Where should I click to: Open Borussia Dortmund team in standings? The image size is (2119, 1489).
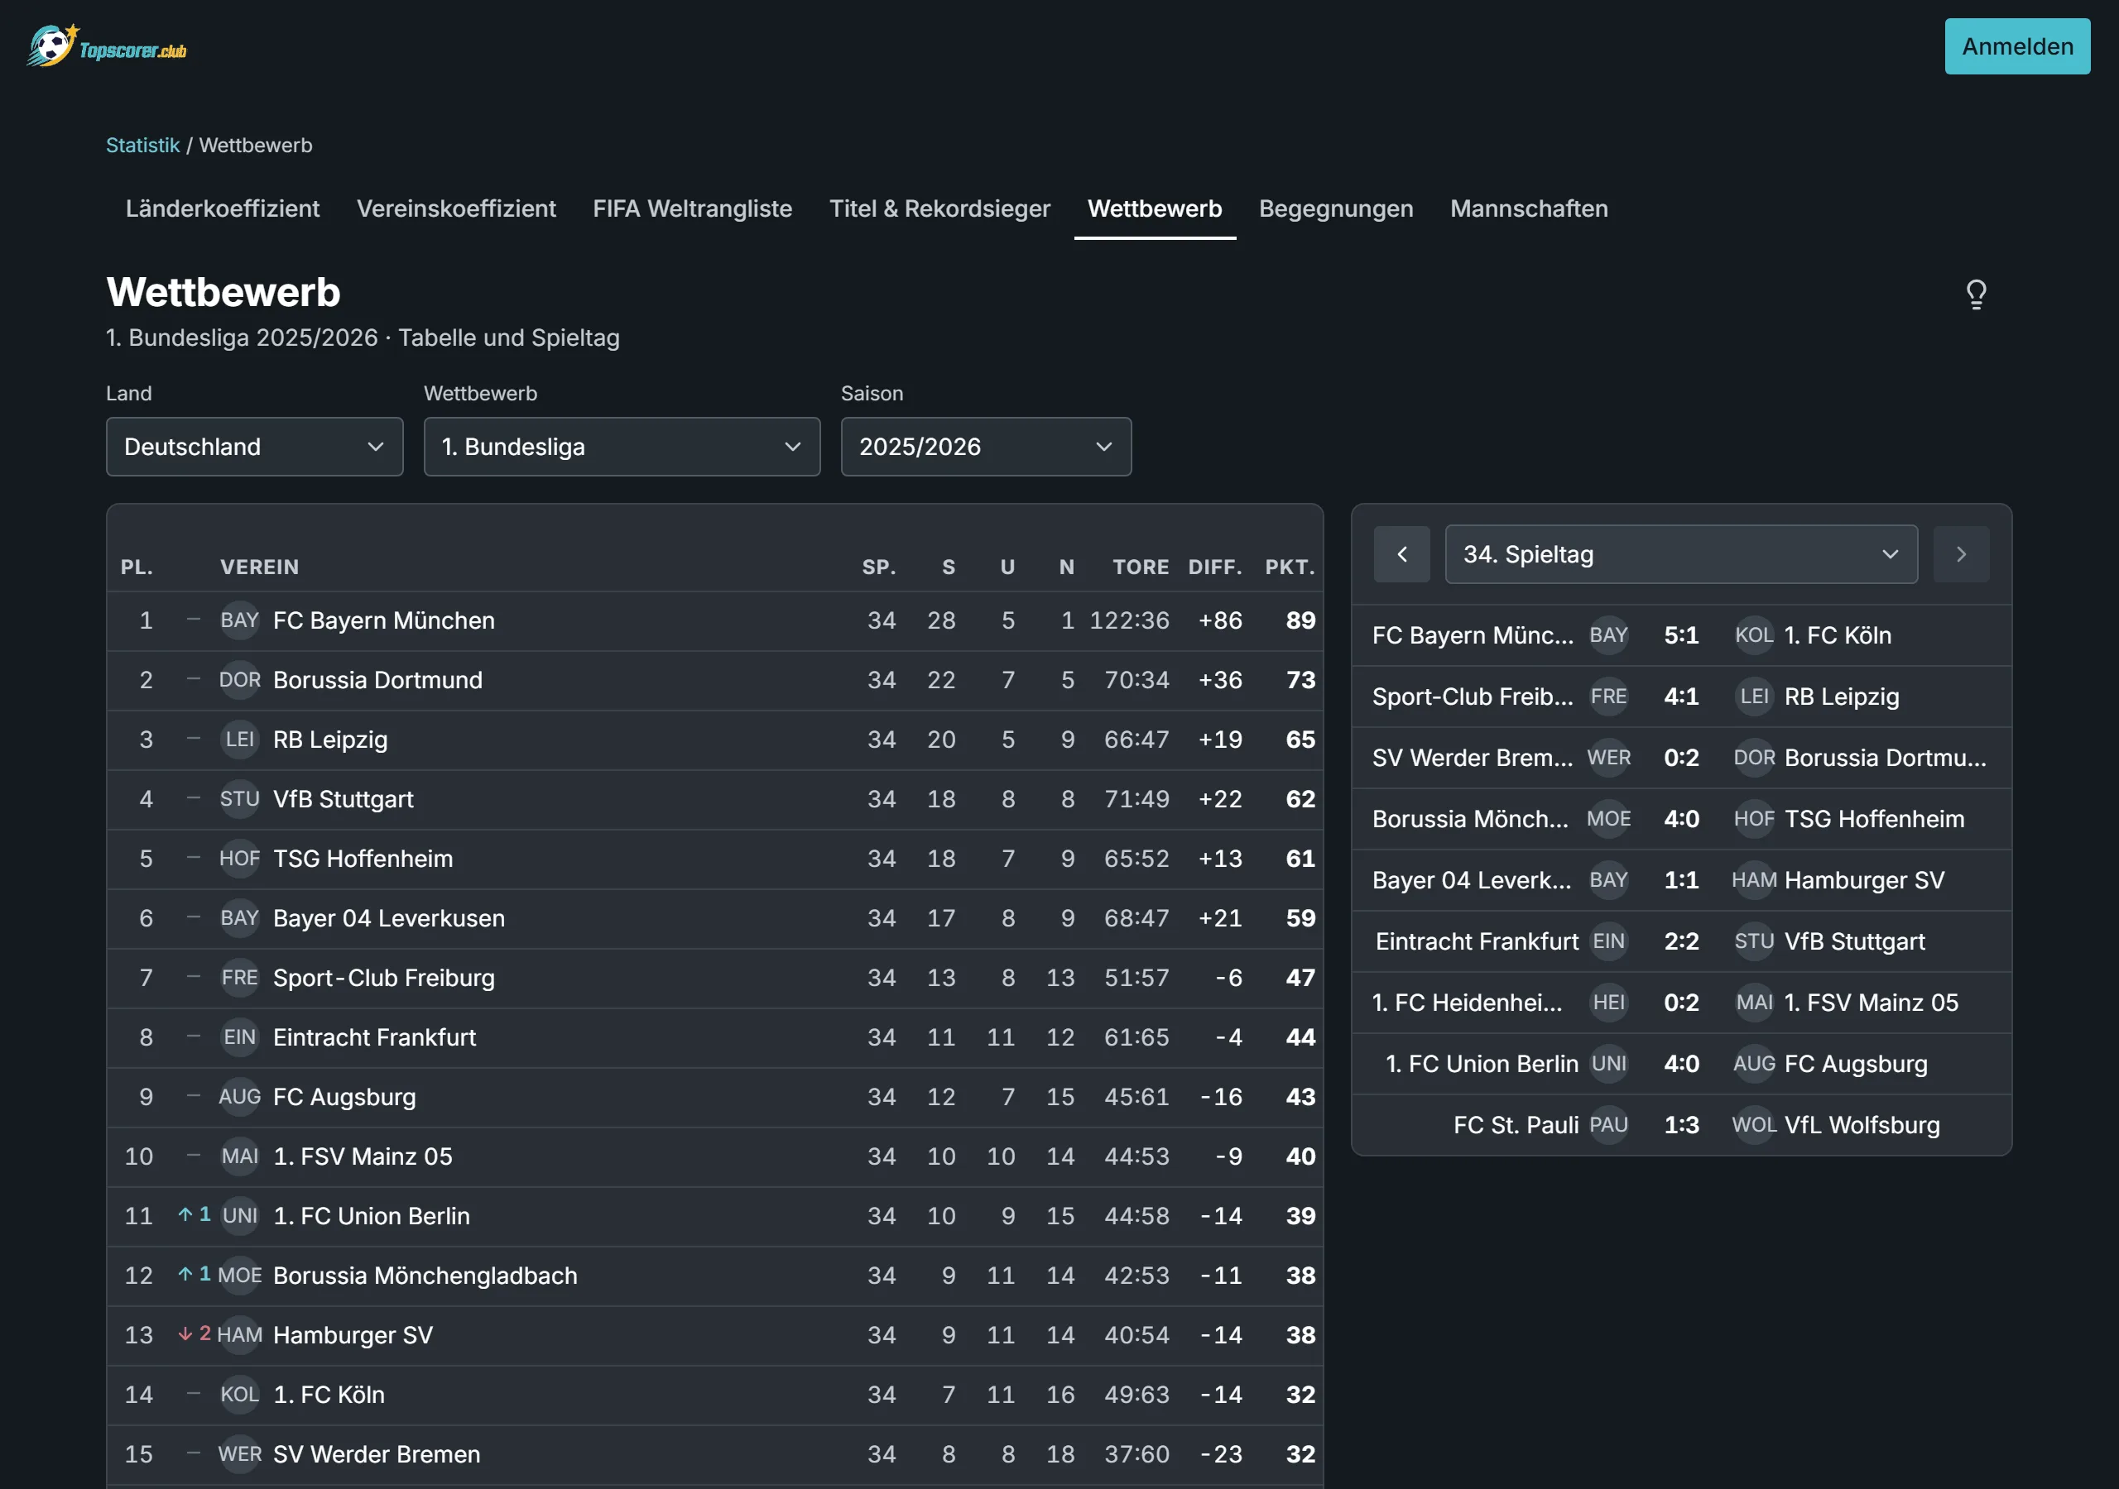point(377,680)
